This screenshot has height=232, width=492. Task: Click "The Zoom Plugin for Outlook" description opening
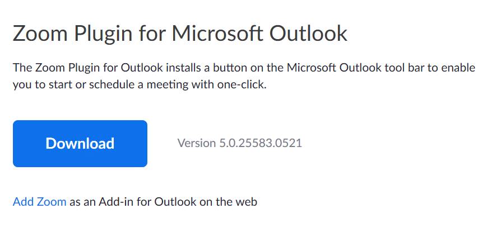(x=87, y=68)
